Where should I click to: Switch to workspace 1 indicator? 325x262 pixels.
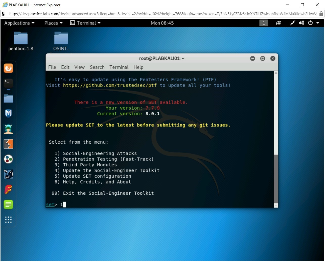click(x=263, y=23)
